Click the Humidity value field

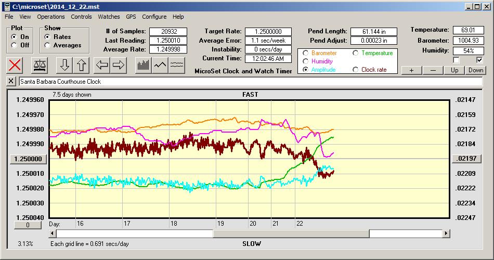click(468, 50)
